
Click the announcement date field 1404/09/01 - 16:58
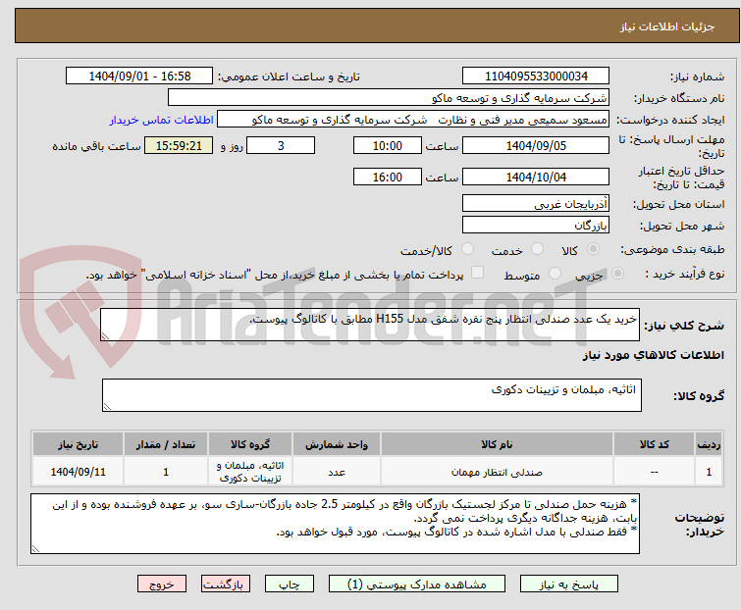(139, 76)
